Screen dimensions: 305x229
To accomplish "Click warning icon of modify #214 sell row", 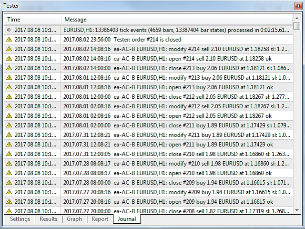I will [9, 49].
